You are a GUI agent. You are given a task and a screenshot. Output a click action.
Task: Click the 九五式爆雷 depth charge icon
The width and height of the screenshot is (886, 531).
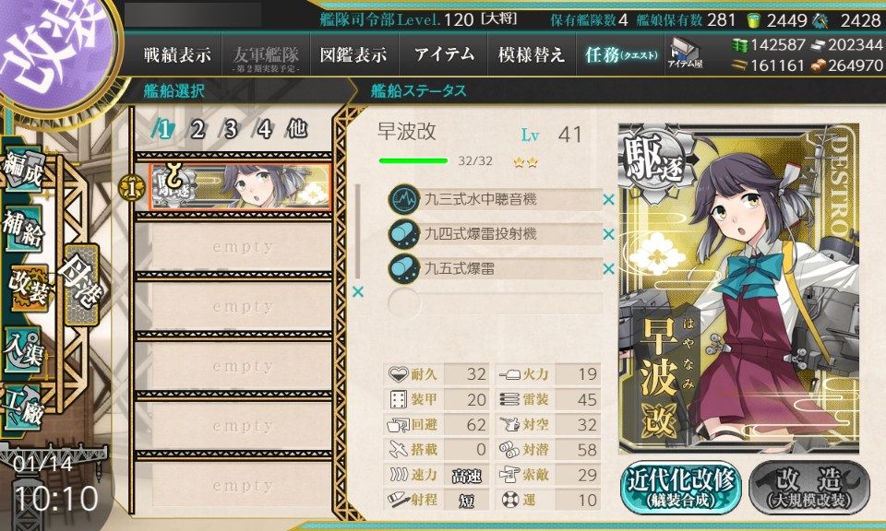403,268
